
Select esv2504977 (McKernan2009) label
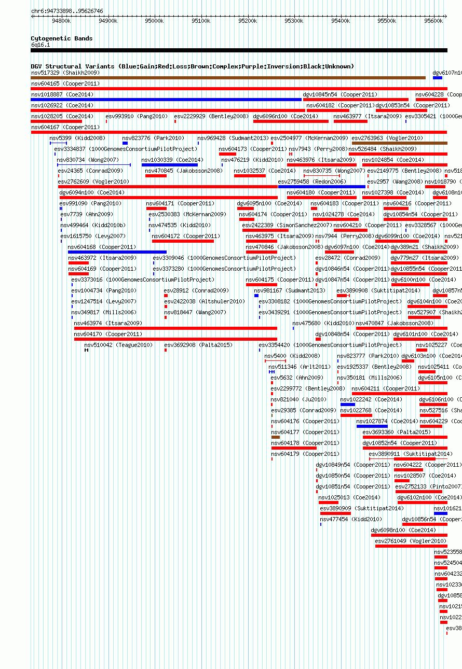tap(310, 138)
